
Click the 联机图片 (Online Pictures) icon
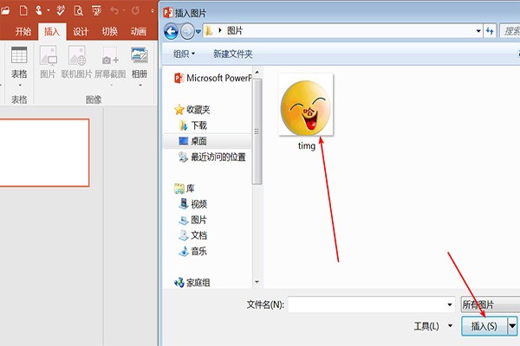coord(77,61)
